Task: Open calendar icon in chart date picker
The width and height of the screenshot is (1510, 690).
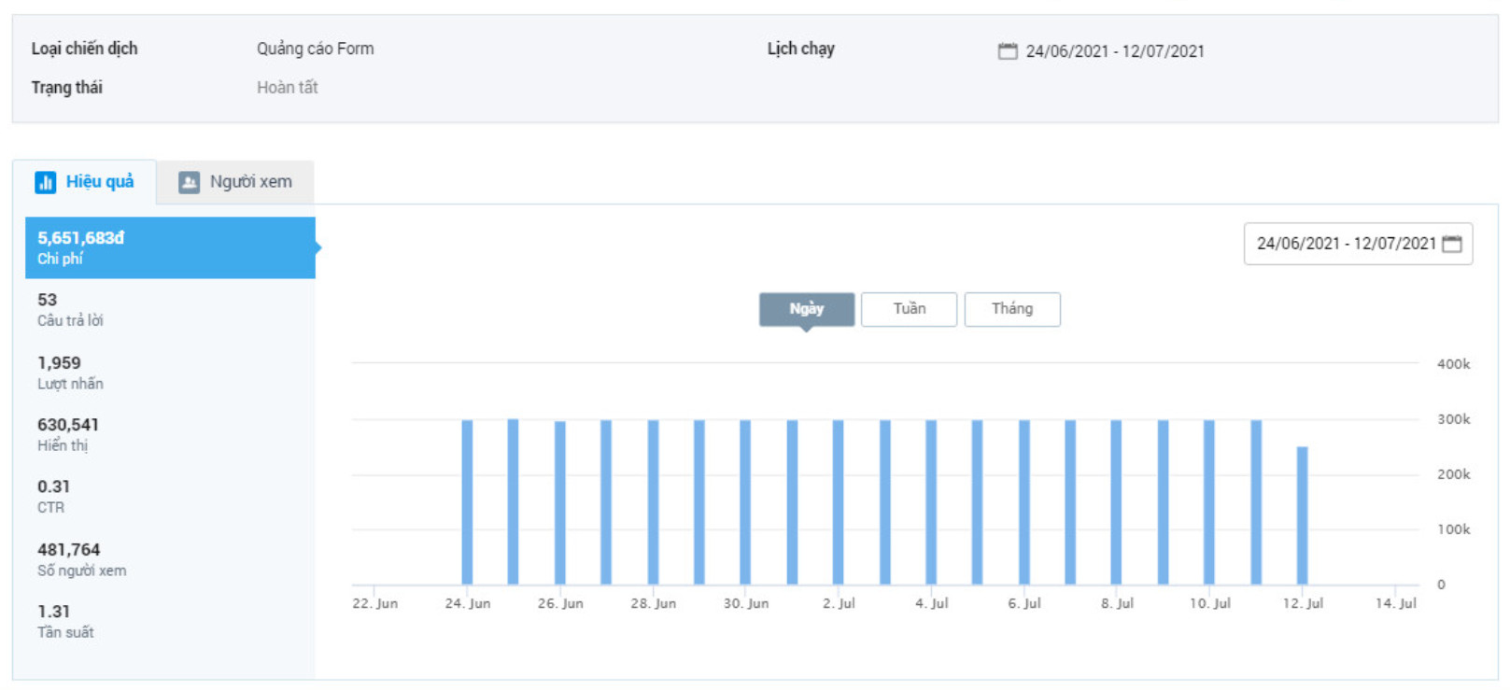Action: (x=1451, y=244)
